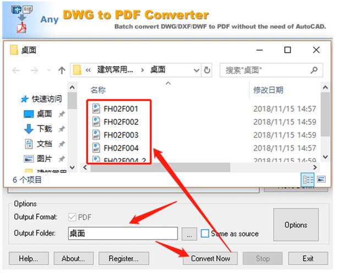The width and height of the screenshot is (344, 275).
Task: Click the 图片 pictures icon
Action: [29, 158]
